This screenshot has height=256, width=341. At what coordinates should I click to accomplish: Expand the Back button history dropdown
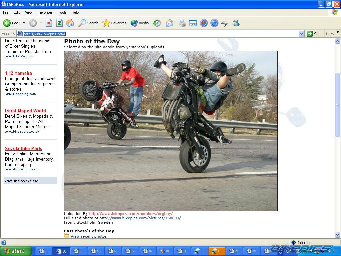(x=24, y=23)
